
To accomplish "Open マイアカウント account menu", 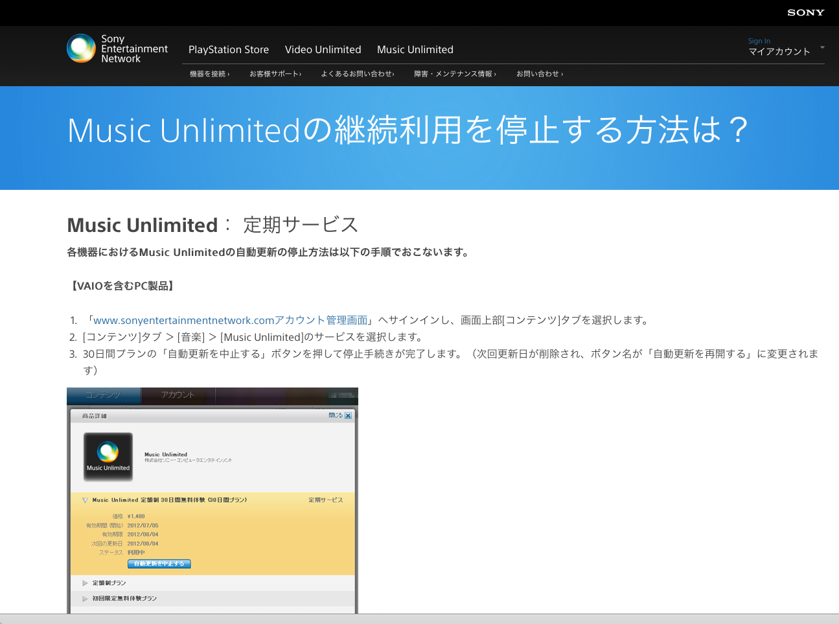I will coord(779,52).
